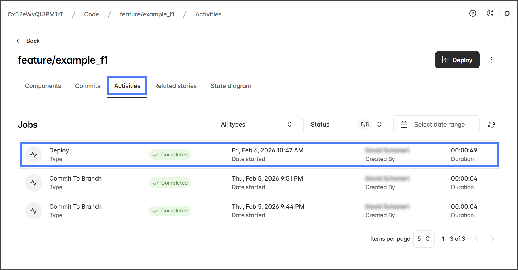Select the Commit To Branch 9:51 PM job row

click(x=259, y=183)
